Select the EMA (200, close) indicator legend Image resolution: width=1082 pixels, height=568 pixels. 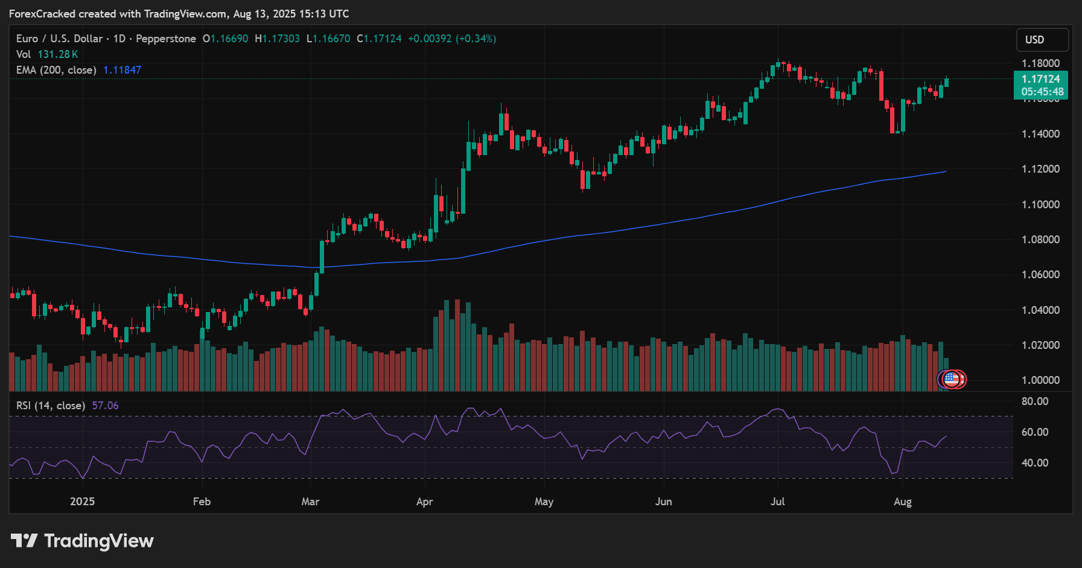coord(56,70)
